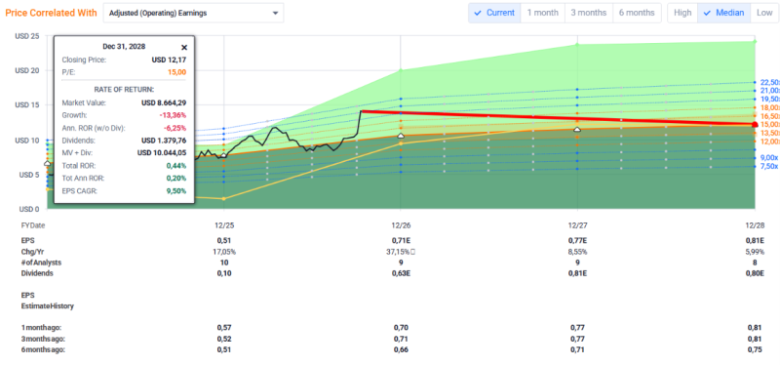780x365 pixels.
Task: Click the 12,00x P/E line label
Action: pyautogui.click(x=770, y=142)
